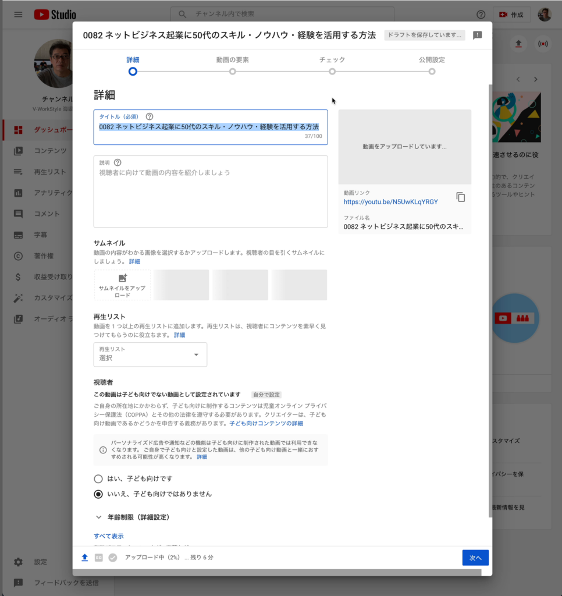Select はい、子ども向けです radio button

(98, 479)
